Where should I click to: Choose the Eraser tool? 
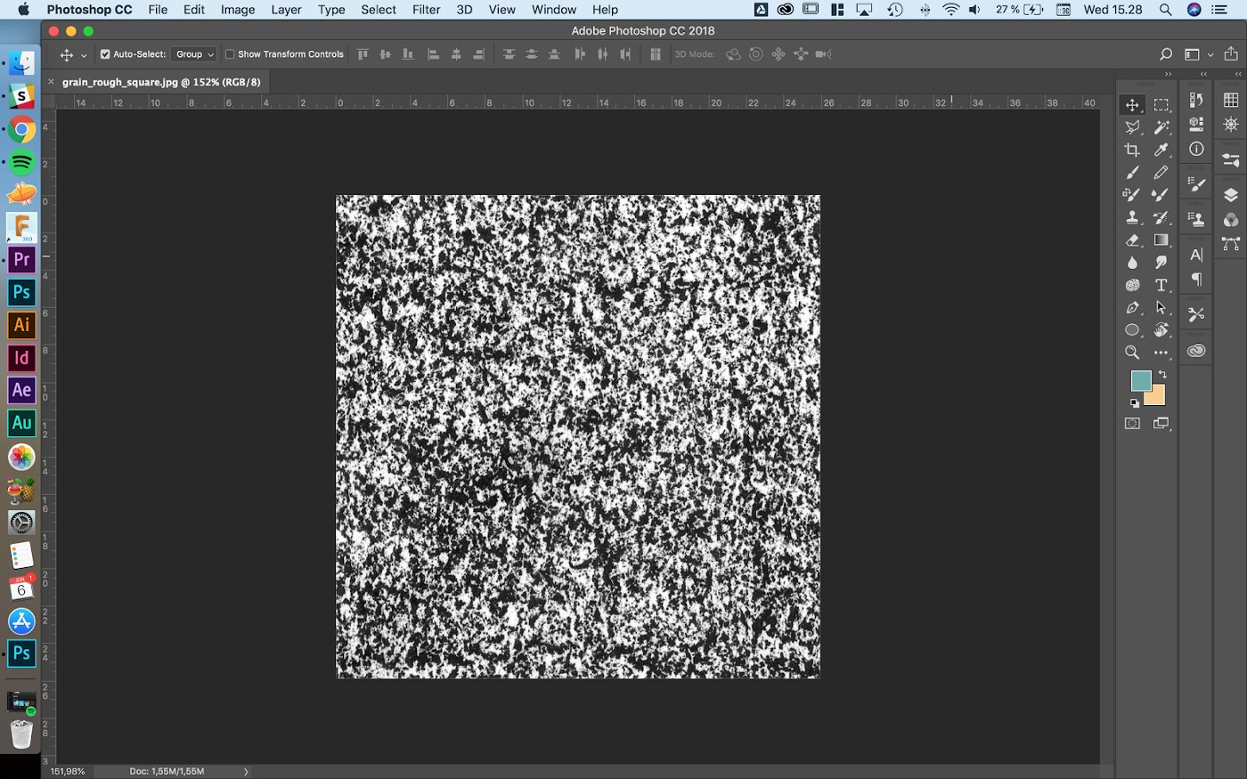tap(1132, 240)
